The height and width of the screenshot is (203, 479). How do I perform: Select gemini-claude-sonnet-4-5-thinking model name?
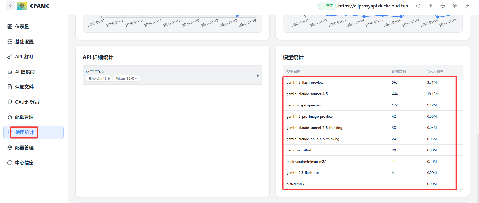coord(314,128)
